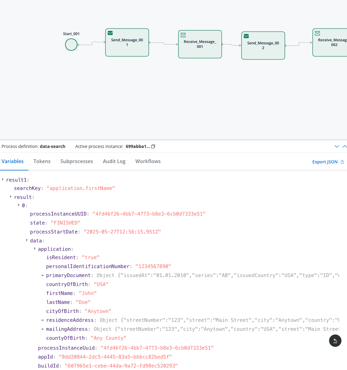Click the down chevron to collapse panel
The image size is (347, 370).
point(336,146)
